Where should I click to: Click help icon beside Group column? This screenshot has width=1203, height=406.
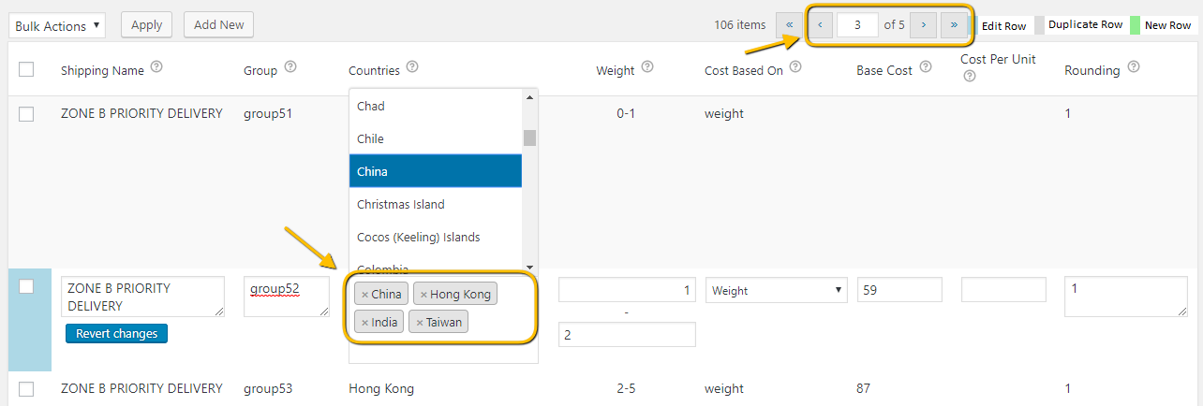290,67
